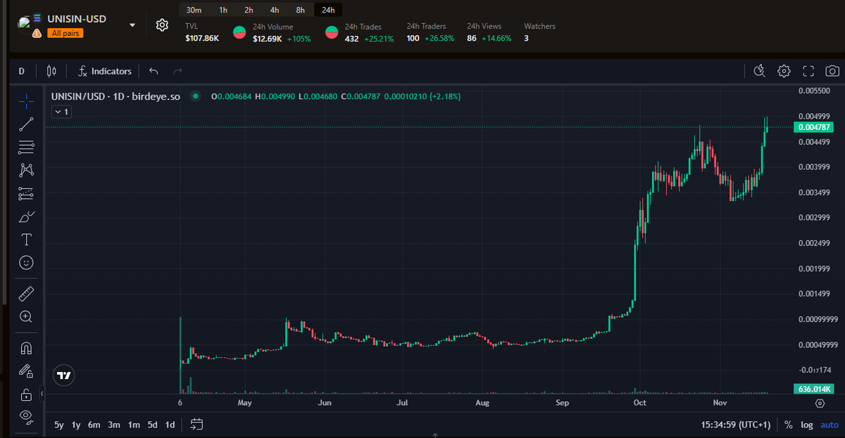Viewport: 845px width, 438px height.
Task: Undo the last chart action
Action: [154, 71]
